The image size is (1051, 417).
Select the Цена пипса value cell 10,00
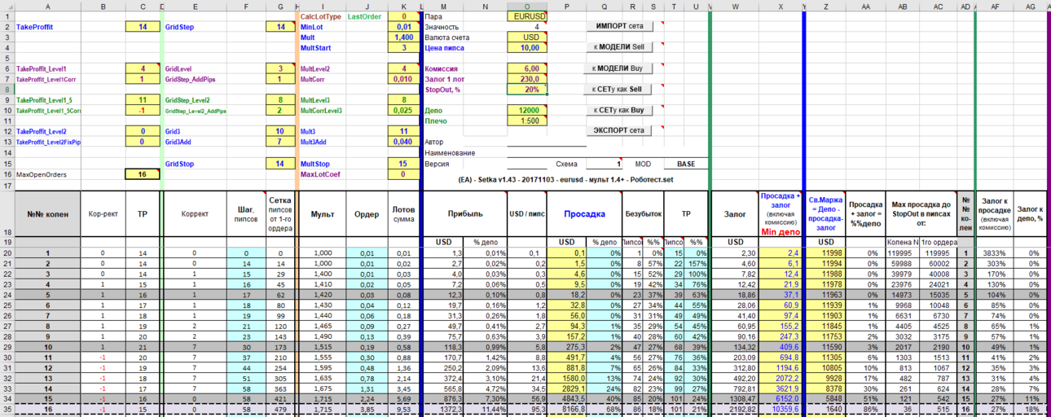527,48
